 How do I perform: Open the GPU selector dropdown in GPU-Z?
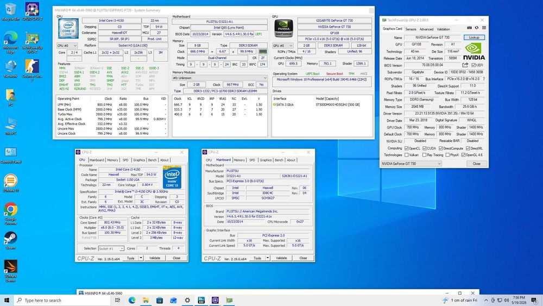(x=411, y=164)
